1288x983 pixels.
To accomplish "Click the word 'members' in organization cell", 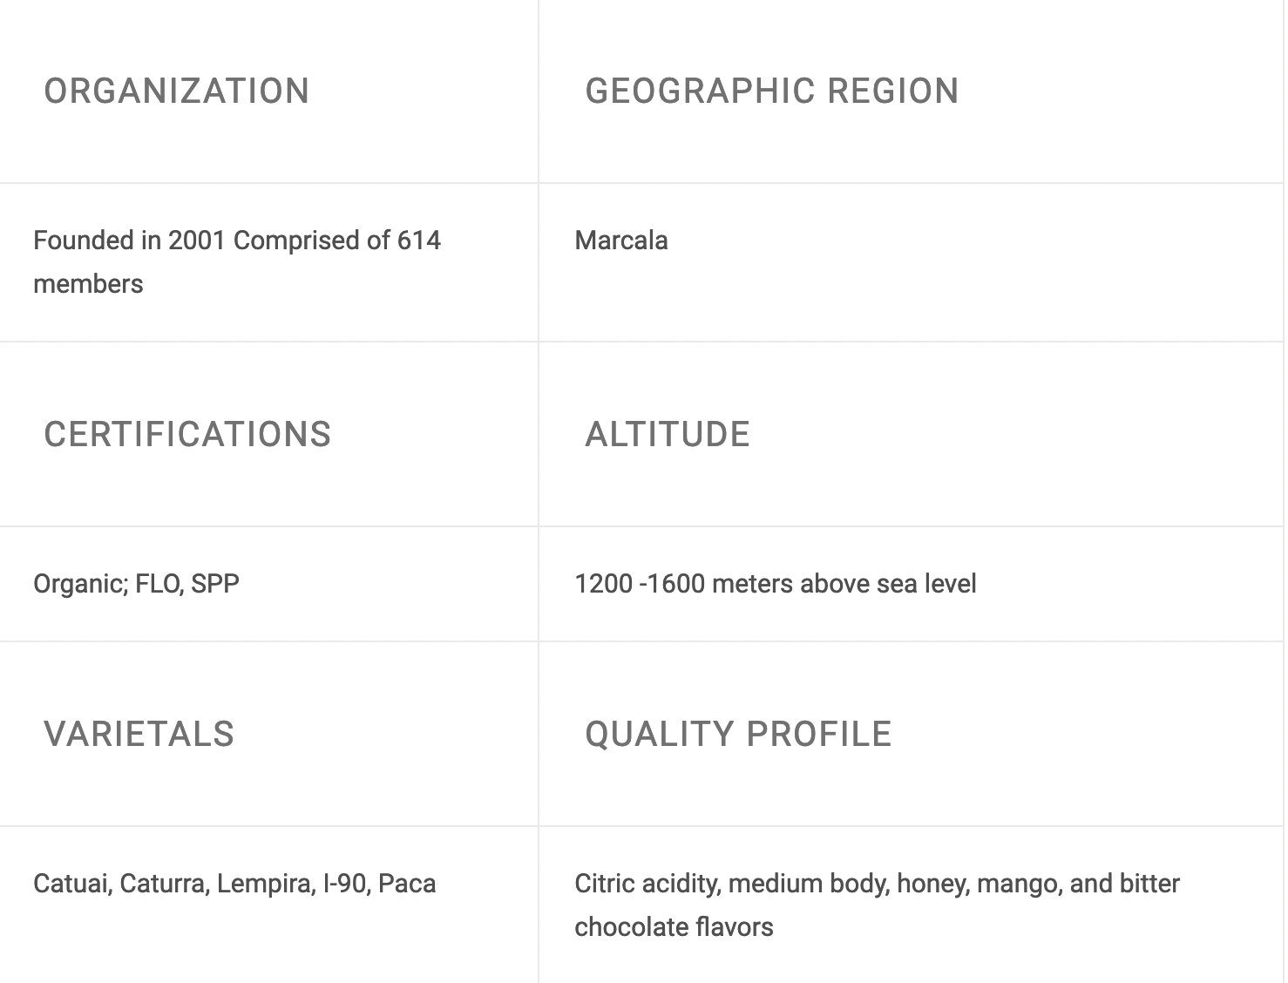I will [x=88, y=284].
